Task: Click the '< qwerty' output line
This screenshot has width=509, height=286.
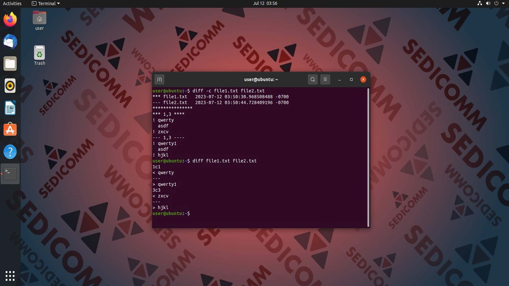Action: pyautogui.click(x=163, y=172)
